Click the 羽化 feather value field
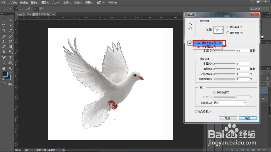The width and height of the screenshot is (271, 152). click(243, 69)
